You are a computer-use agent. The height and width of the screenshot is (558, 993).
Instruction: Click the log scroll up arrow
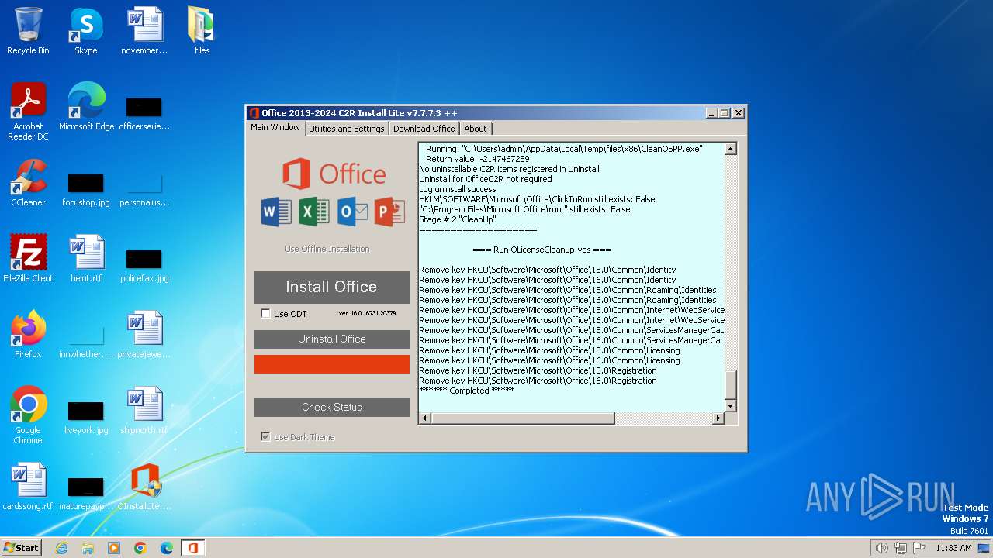[730, 149]
